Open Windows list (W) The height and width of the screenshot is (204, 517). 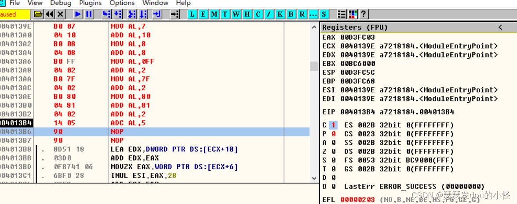click(236, 14)
